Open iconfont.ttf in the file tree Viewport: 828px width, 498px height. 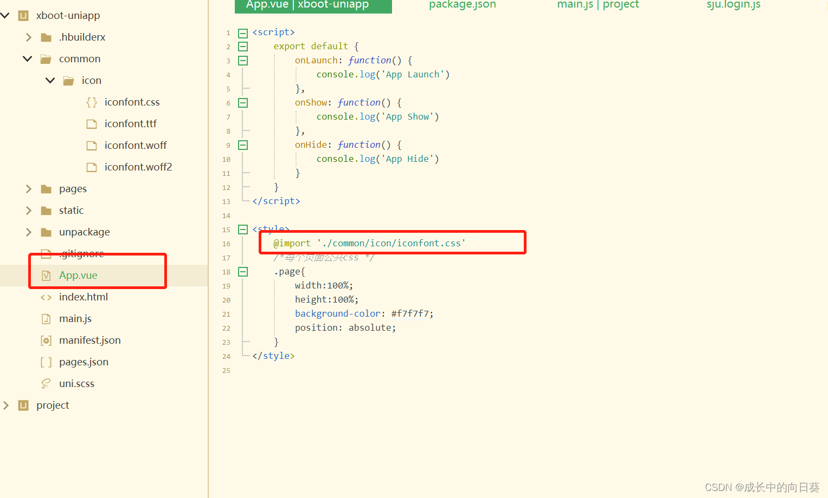[x=131, y=123]
